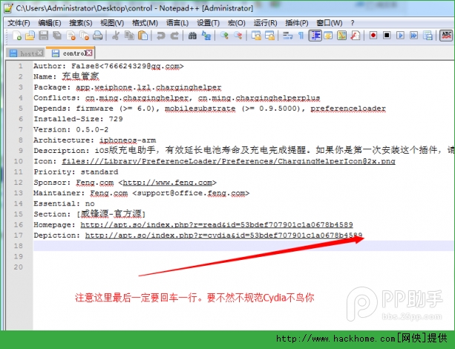Start macro recording with red dot
Screen dimensions: 455x349
(x=373, y=36)
